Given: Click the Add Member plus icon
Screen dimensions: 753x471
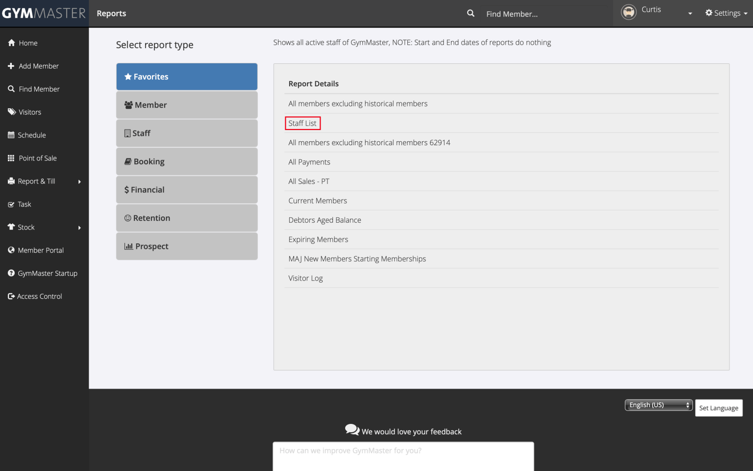Looking at the screenshot, I should pyautogui.click(x=11, y=66).
